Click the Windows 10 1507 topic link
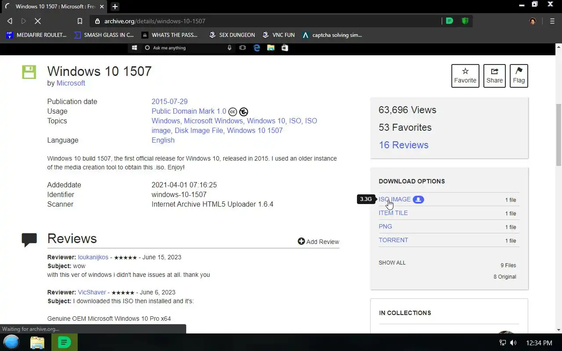 (255, 130)
